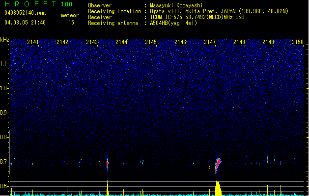Click the 2143 time axis marker
This screenshot has height=196, width=309.
pyautogui.click(x=92, y=42)
